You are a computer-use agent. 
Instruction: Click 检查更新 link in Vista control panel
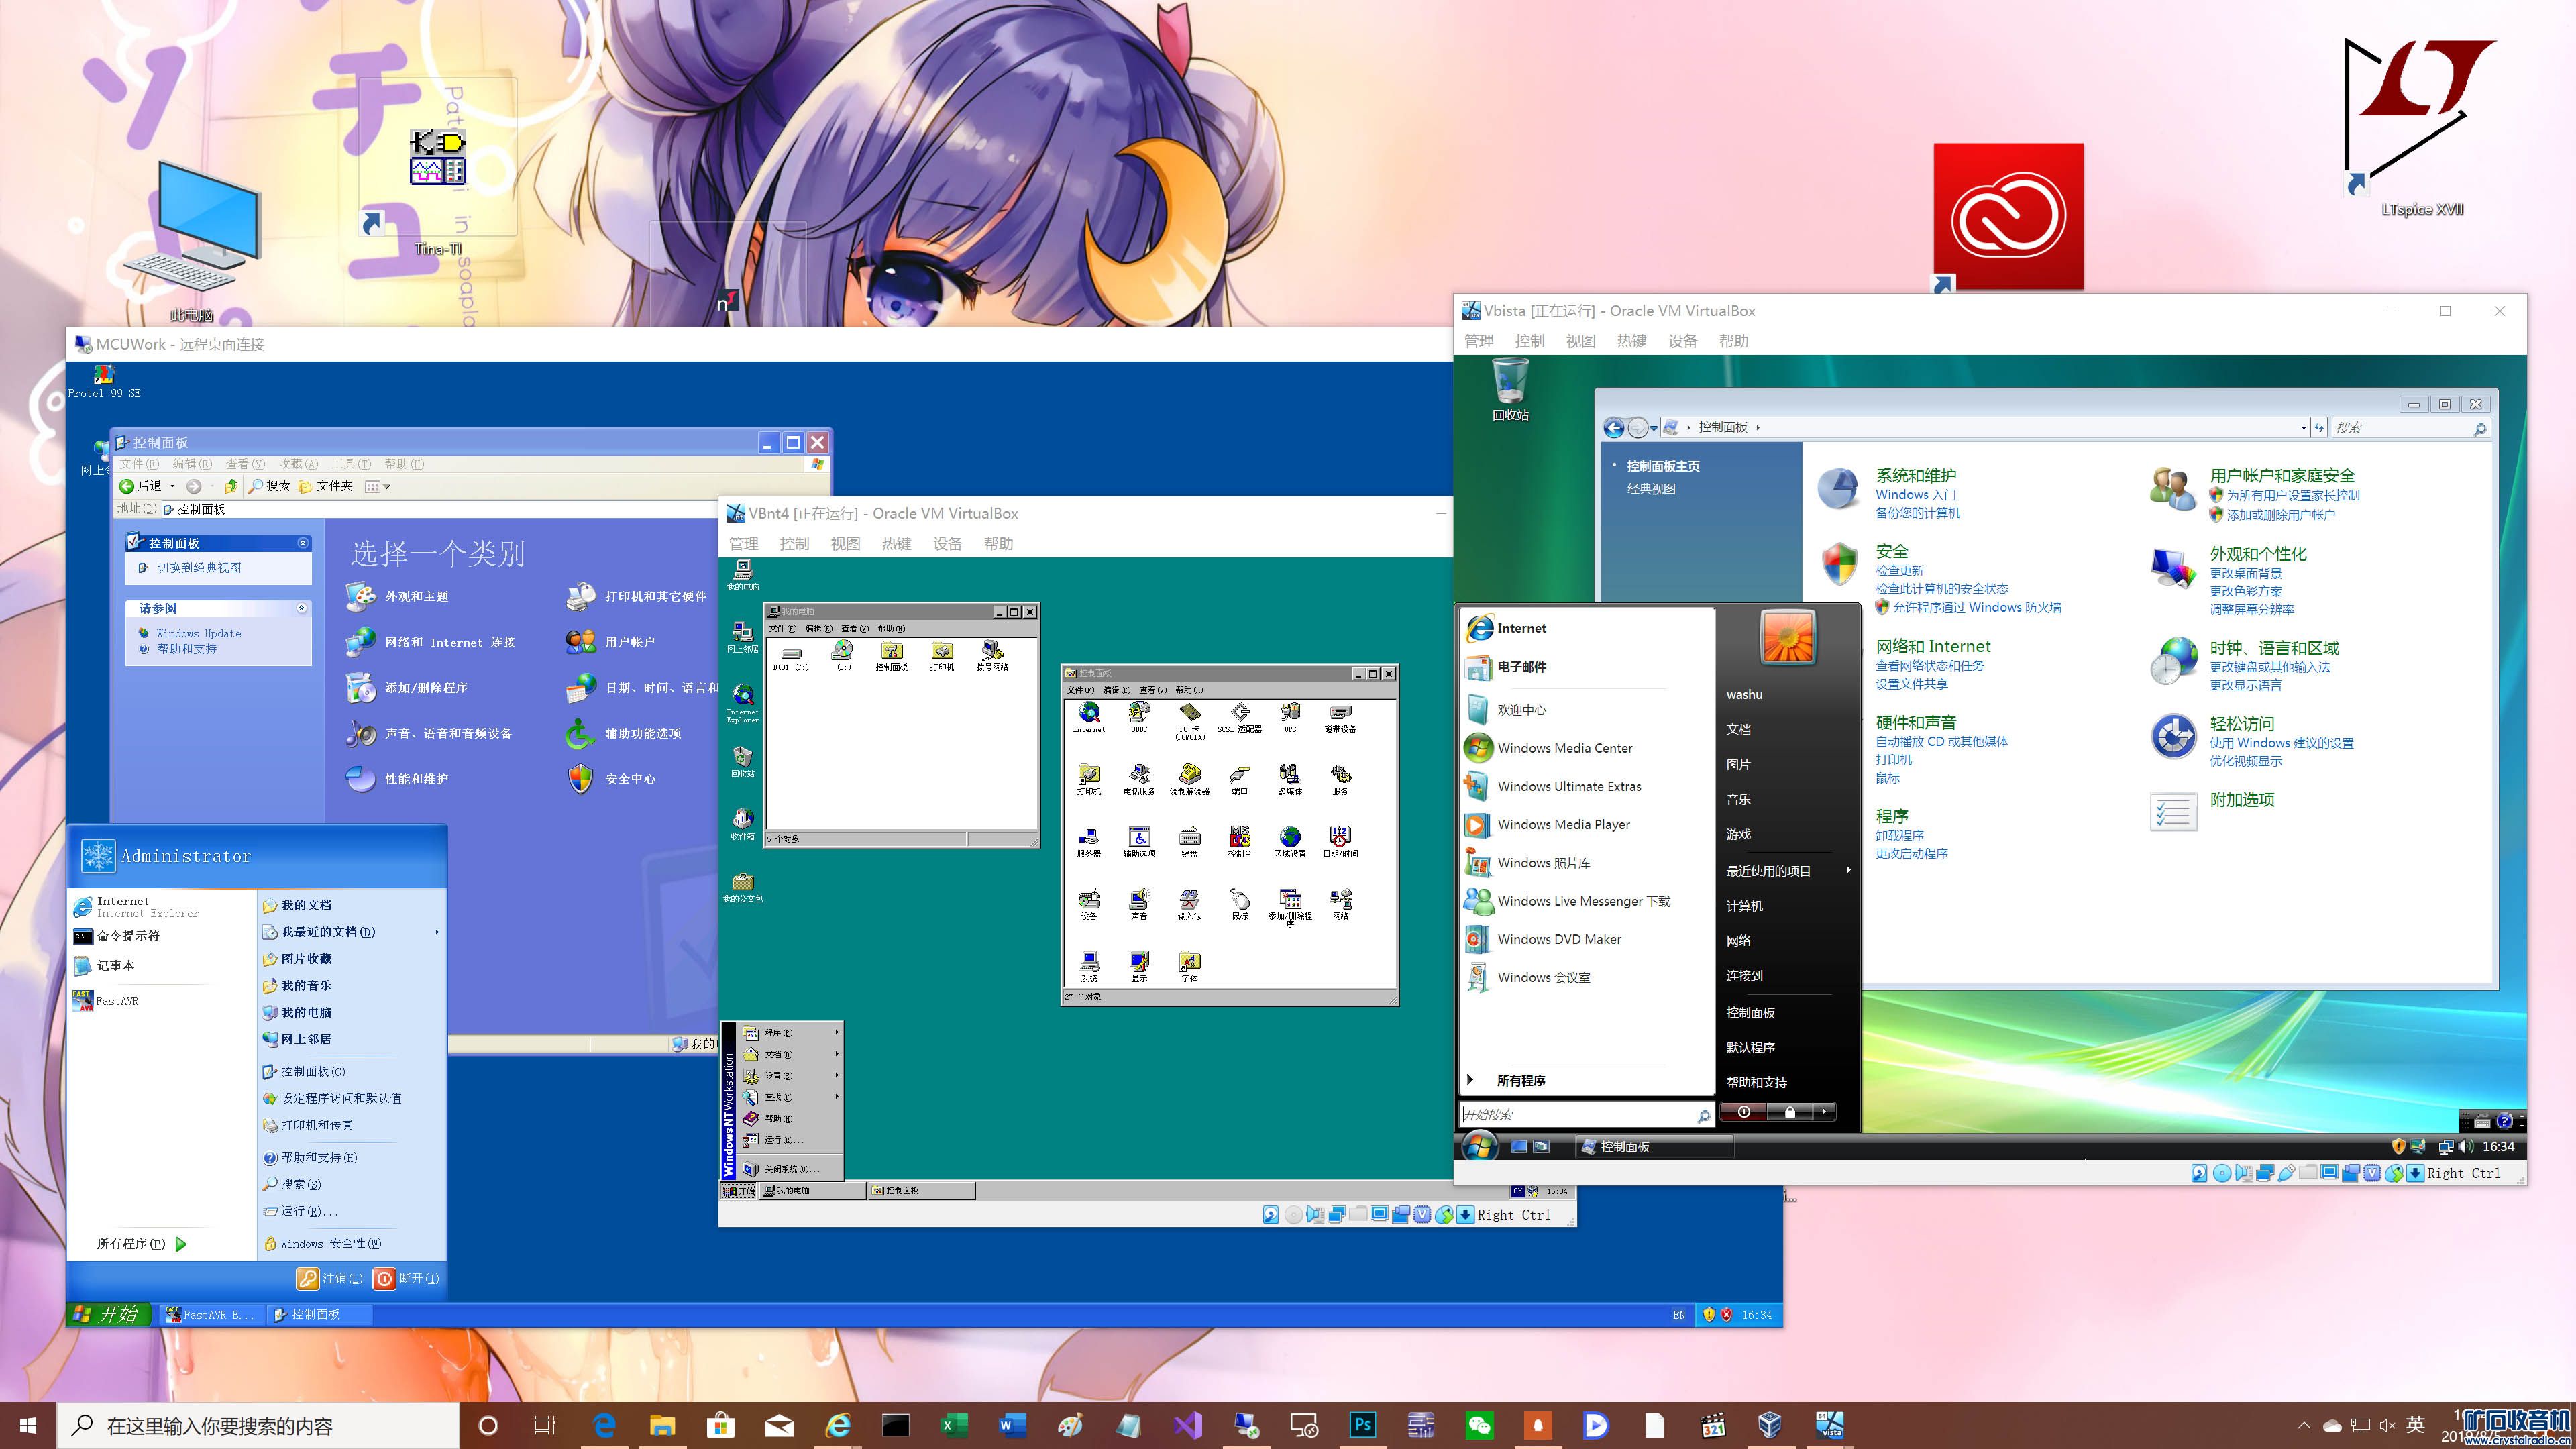[1899, 571]
